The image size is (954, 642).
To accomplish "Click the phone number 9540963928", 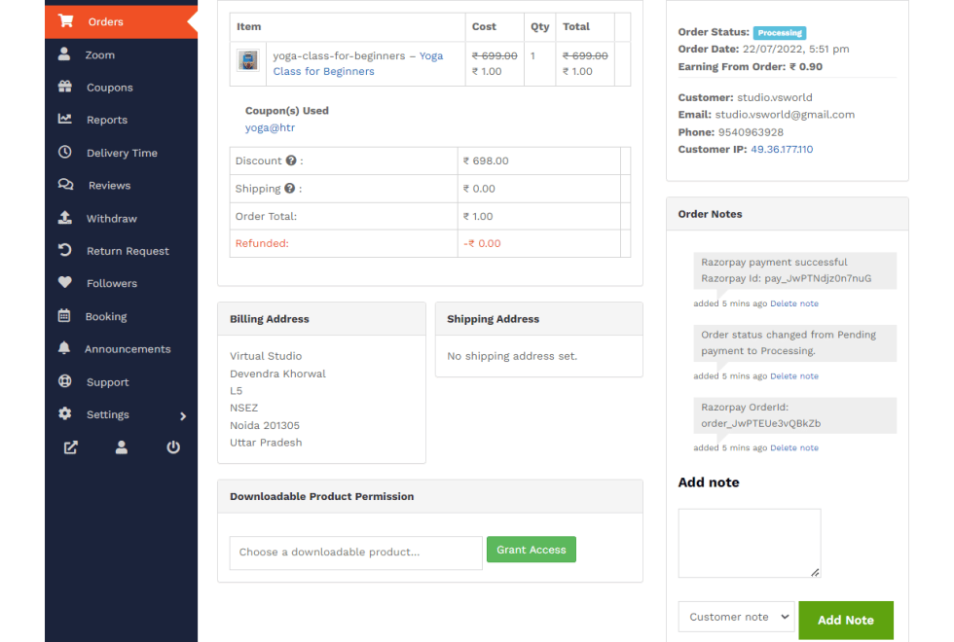I will pos(751,132).
